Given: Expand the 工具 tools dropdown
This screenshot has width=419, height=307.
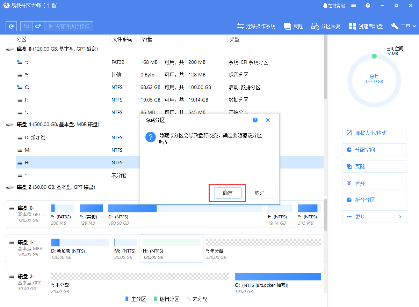Looking at the screenshot, I should pos(404,26).
